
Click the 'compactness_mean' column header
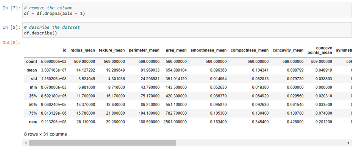click(250, 50)
